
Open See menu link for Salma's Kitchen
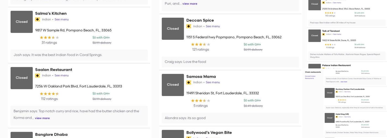click(x=61, y=19)
